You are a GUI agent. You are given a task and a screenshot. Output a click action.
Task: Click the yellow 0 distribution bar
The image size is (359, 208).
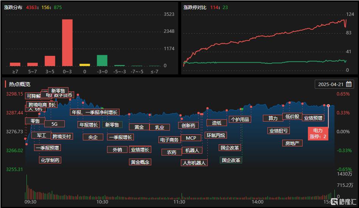pyautogui.click(x=85, y=65)
